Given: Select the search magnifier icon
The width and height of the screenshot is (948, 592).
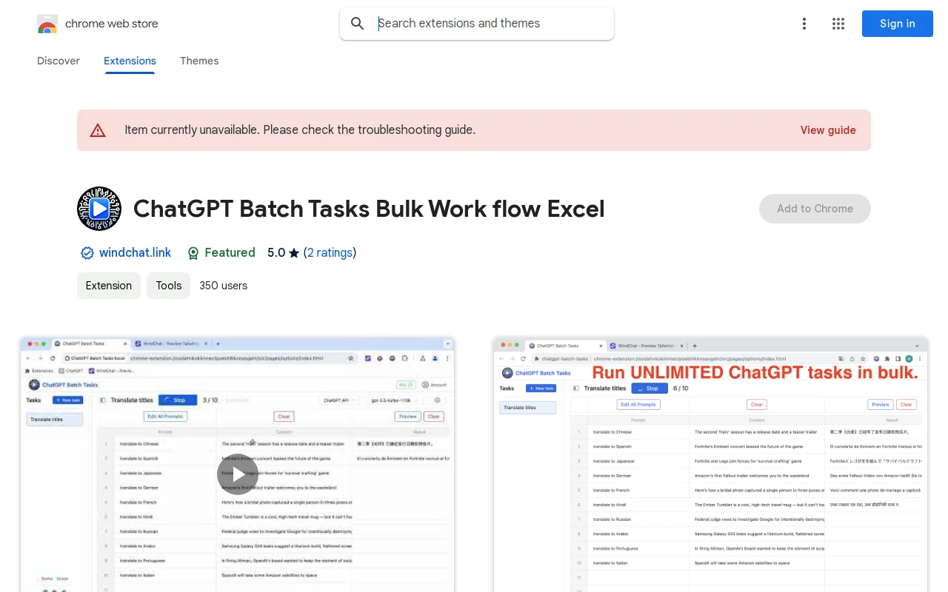Looking at the screenshot, I should [x=357, y=23].
